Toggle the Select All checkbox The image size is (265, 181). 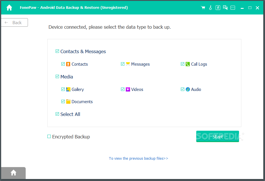(57, 114)
